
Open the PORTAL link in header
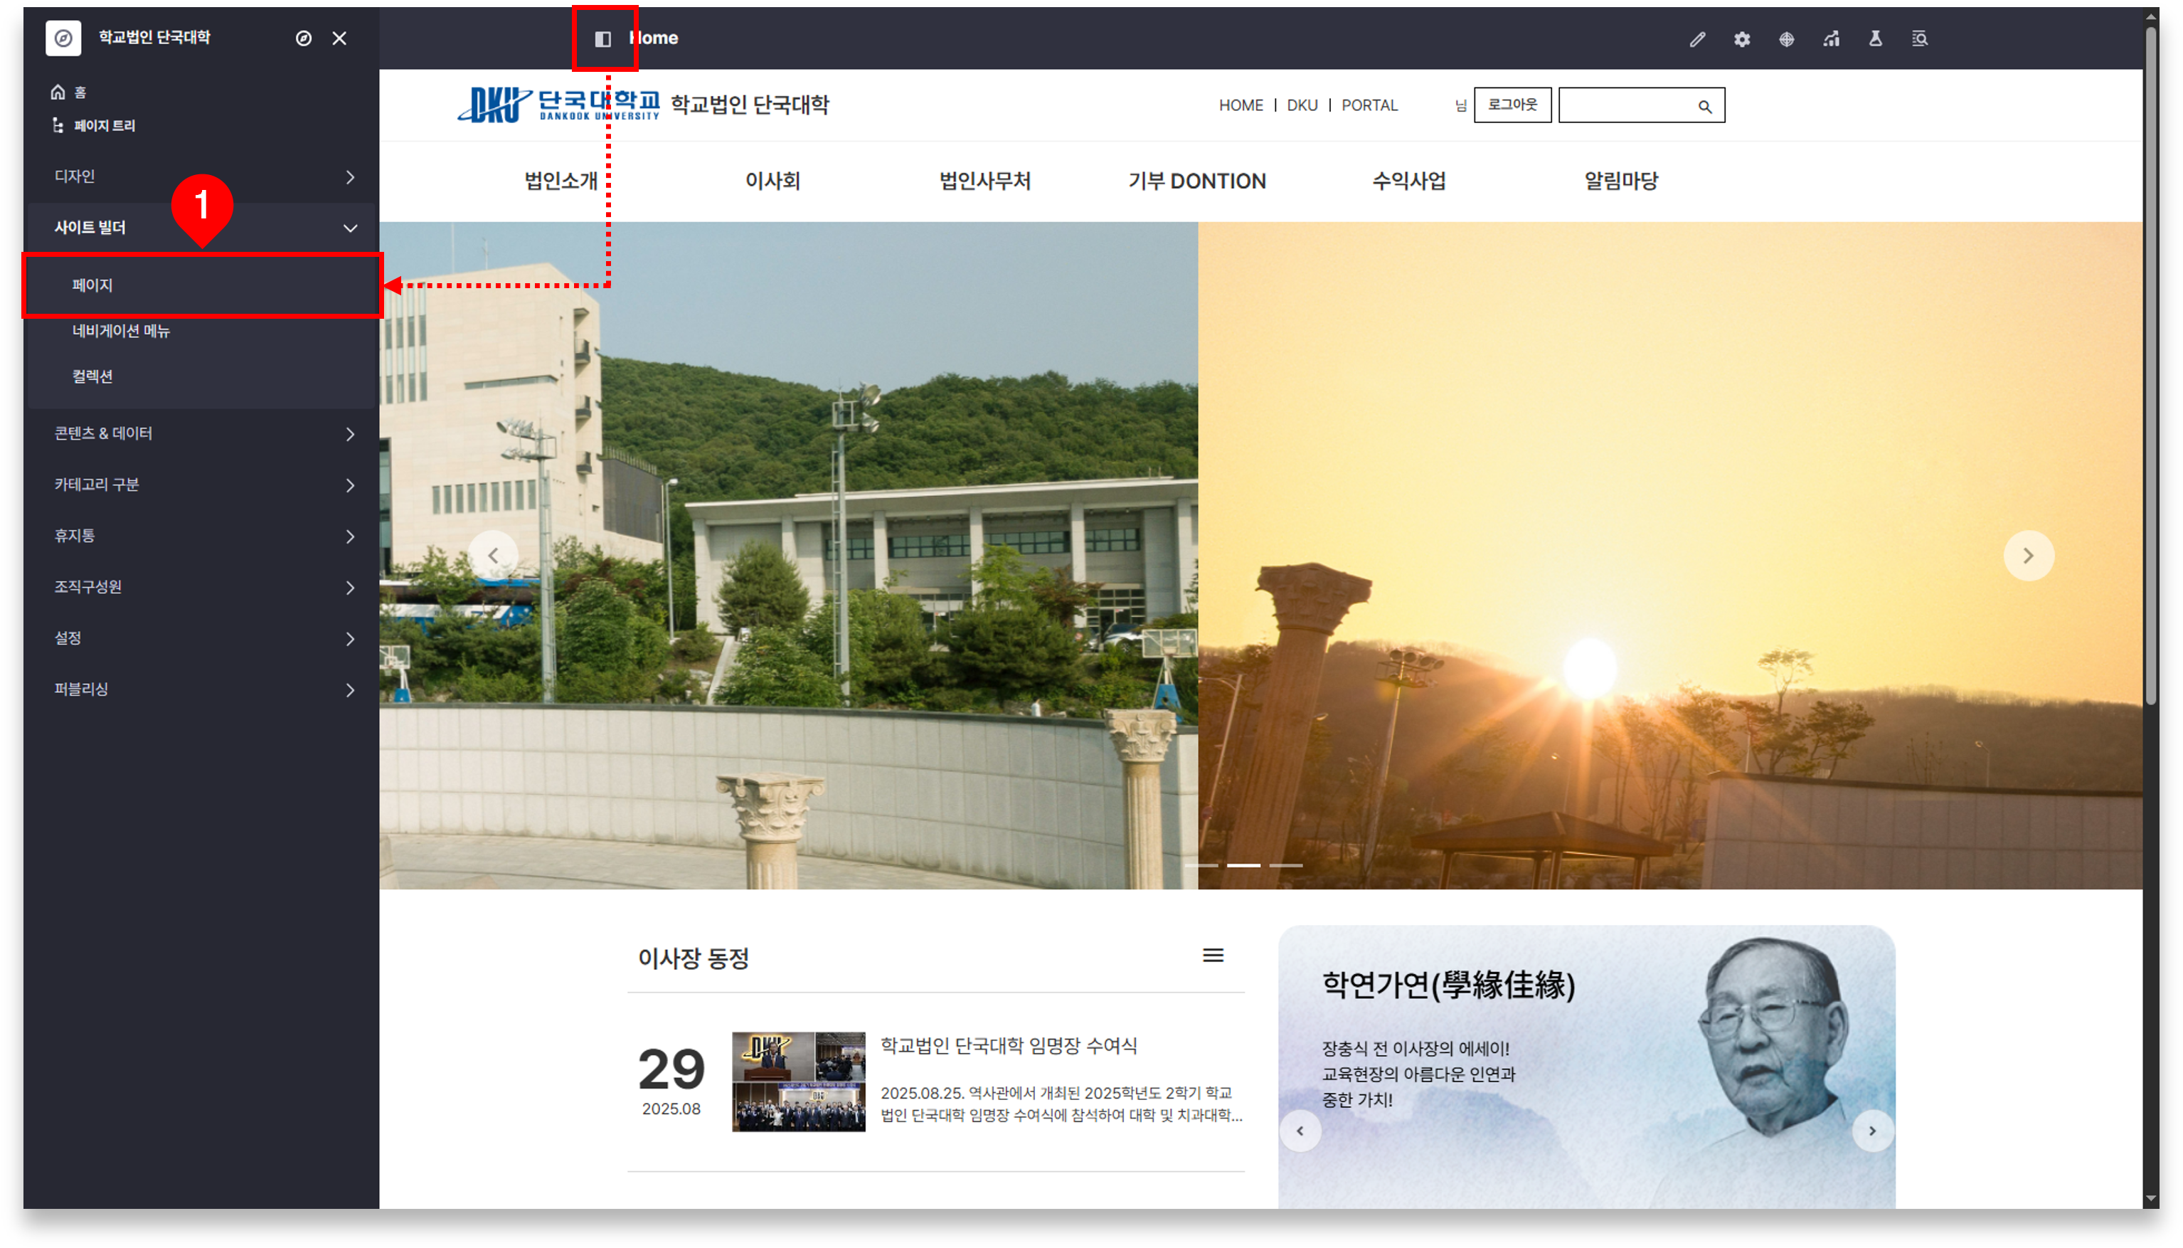click(x=1369, y=105)
